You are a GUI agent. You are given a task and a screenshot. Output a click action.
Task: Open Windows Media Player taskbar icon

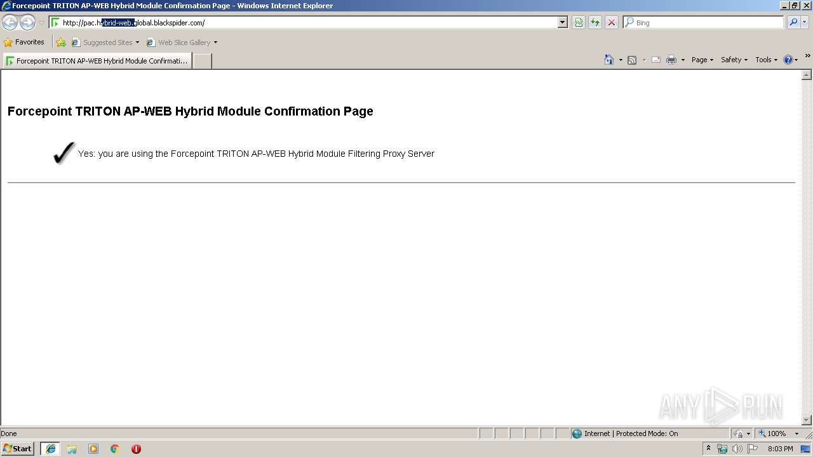pyautogui.click(x=93, y=449)
